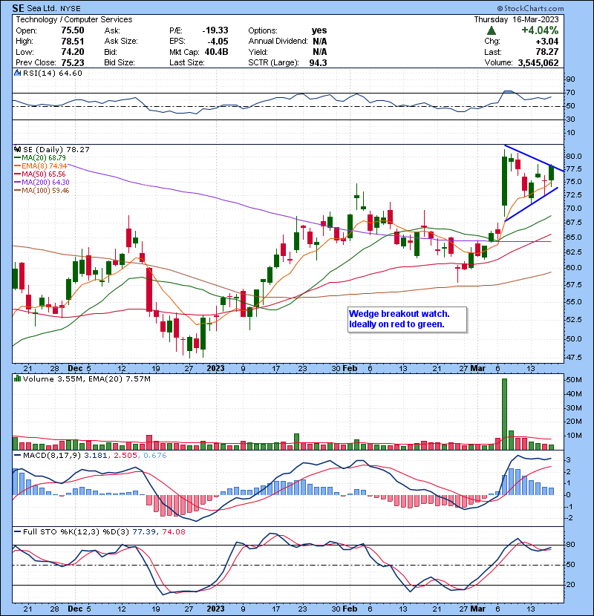Click the Volume value 3,545,062
The image size is (594, 616).
[538, 63]
